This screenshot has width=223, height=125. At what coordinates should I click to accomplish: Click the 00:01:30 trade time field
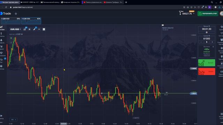coord(207,29)
